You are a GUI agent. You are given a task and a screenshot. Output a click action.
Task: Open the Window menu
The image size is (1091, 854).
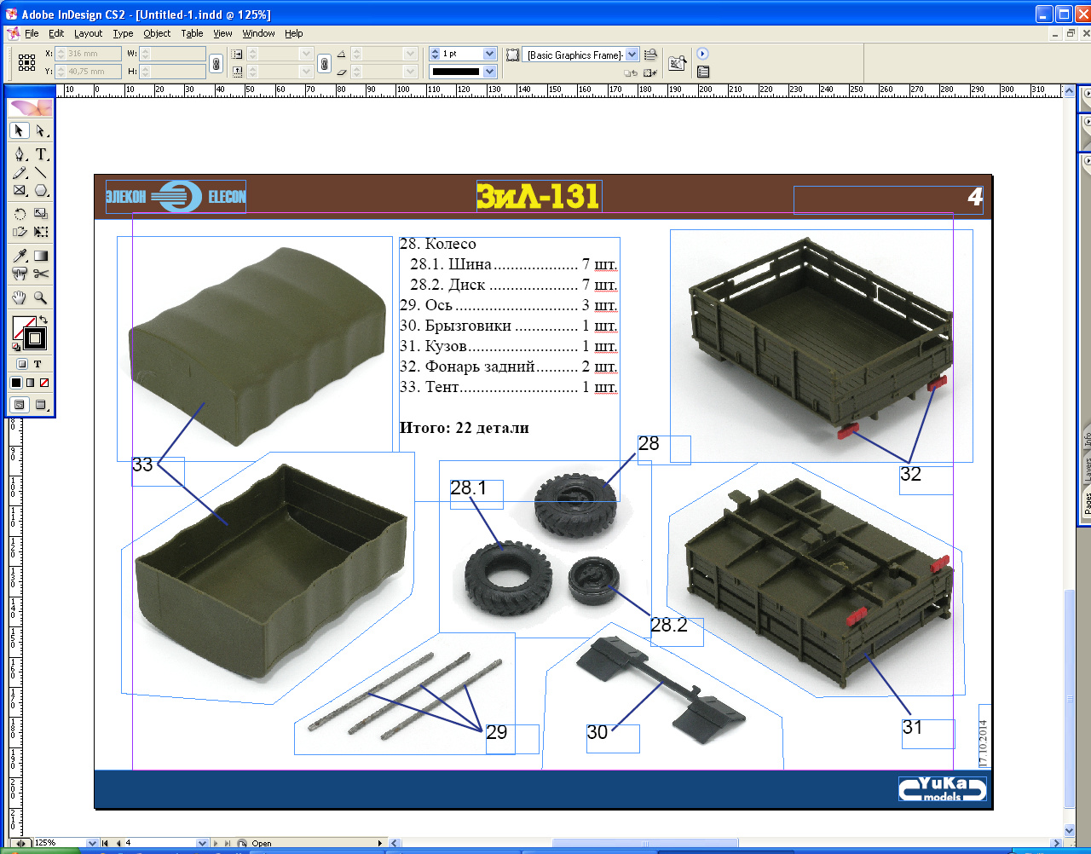258,33
